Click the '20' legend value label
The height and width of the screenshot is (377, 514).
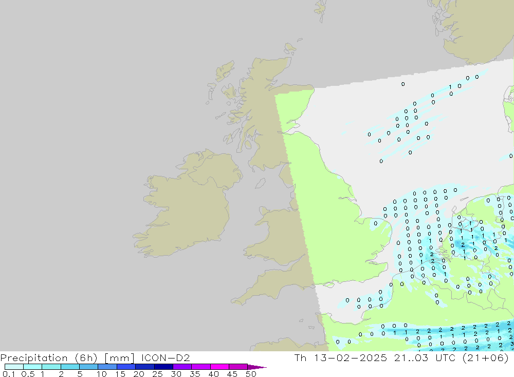tap(139, 374)
